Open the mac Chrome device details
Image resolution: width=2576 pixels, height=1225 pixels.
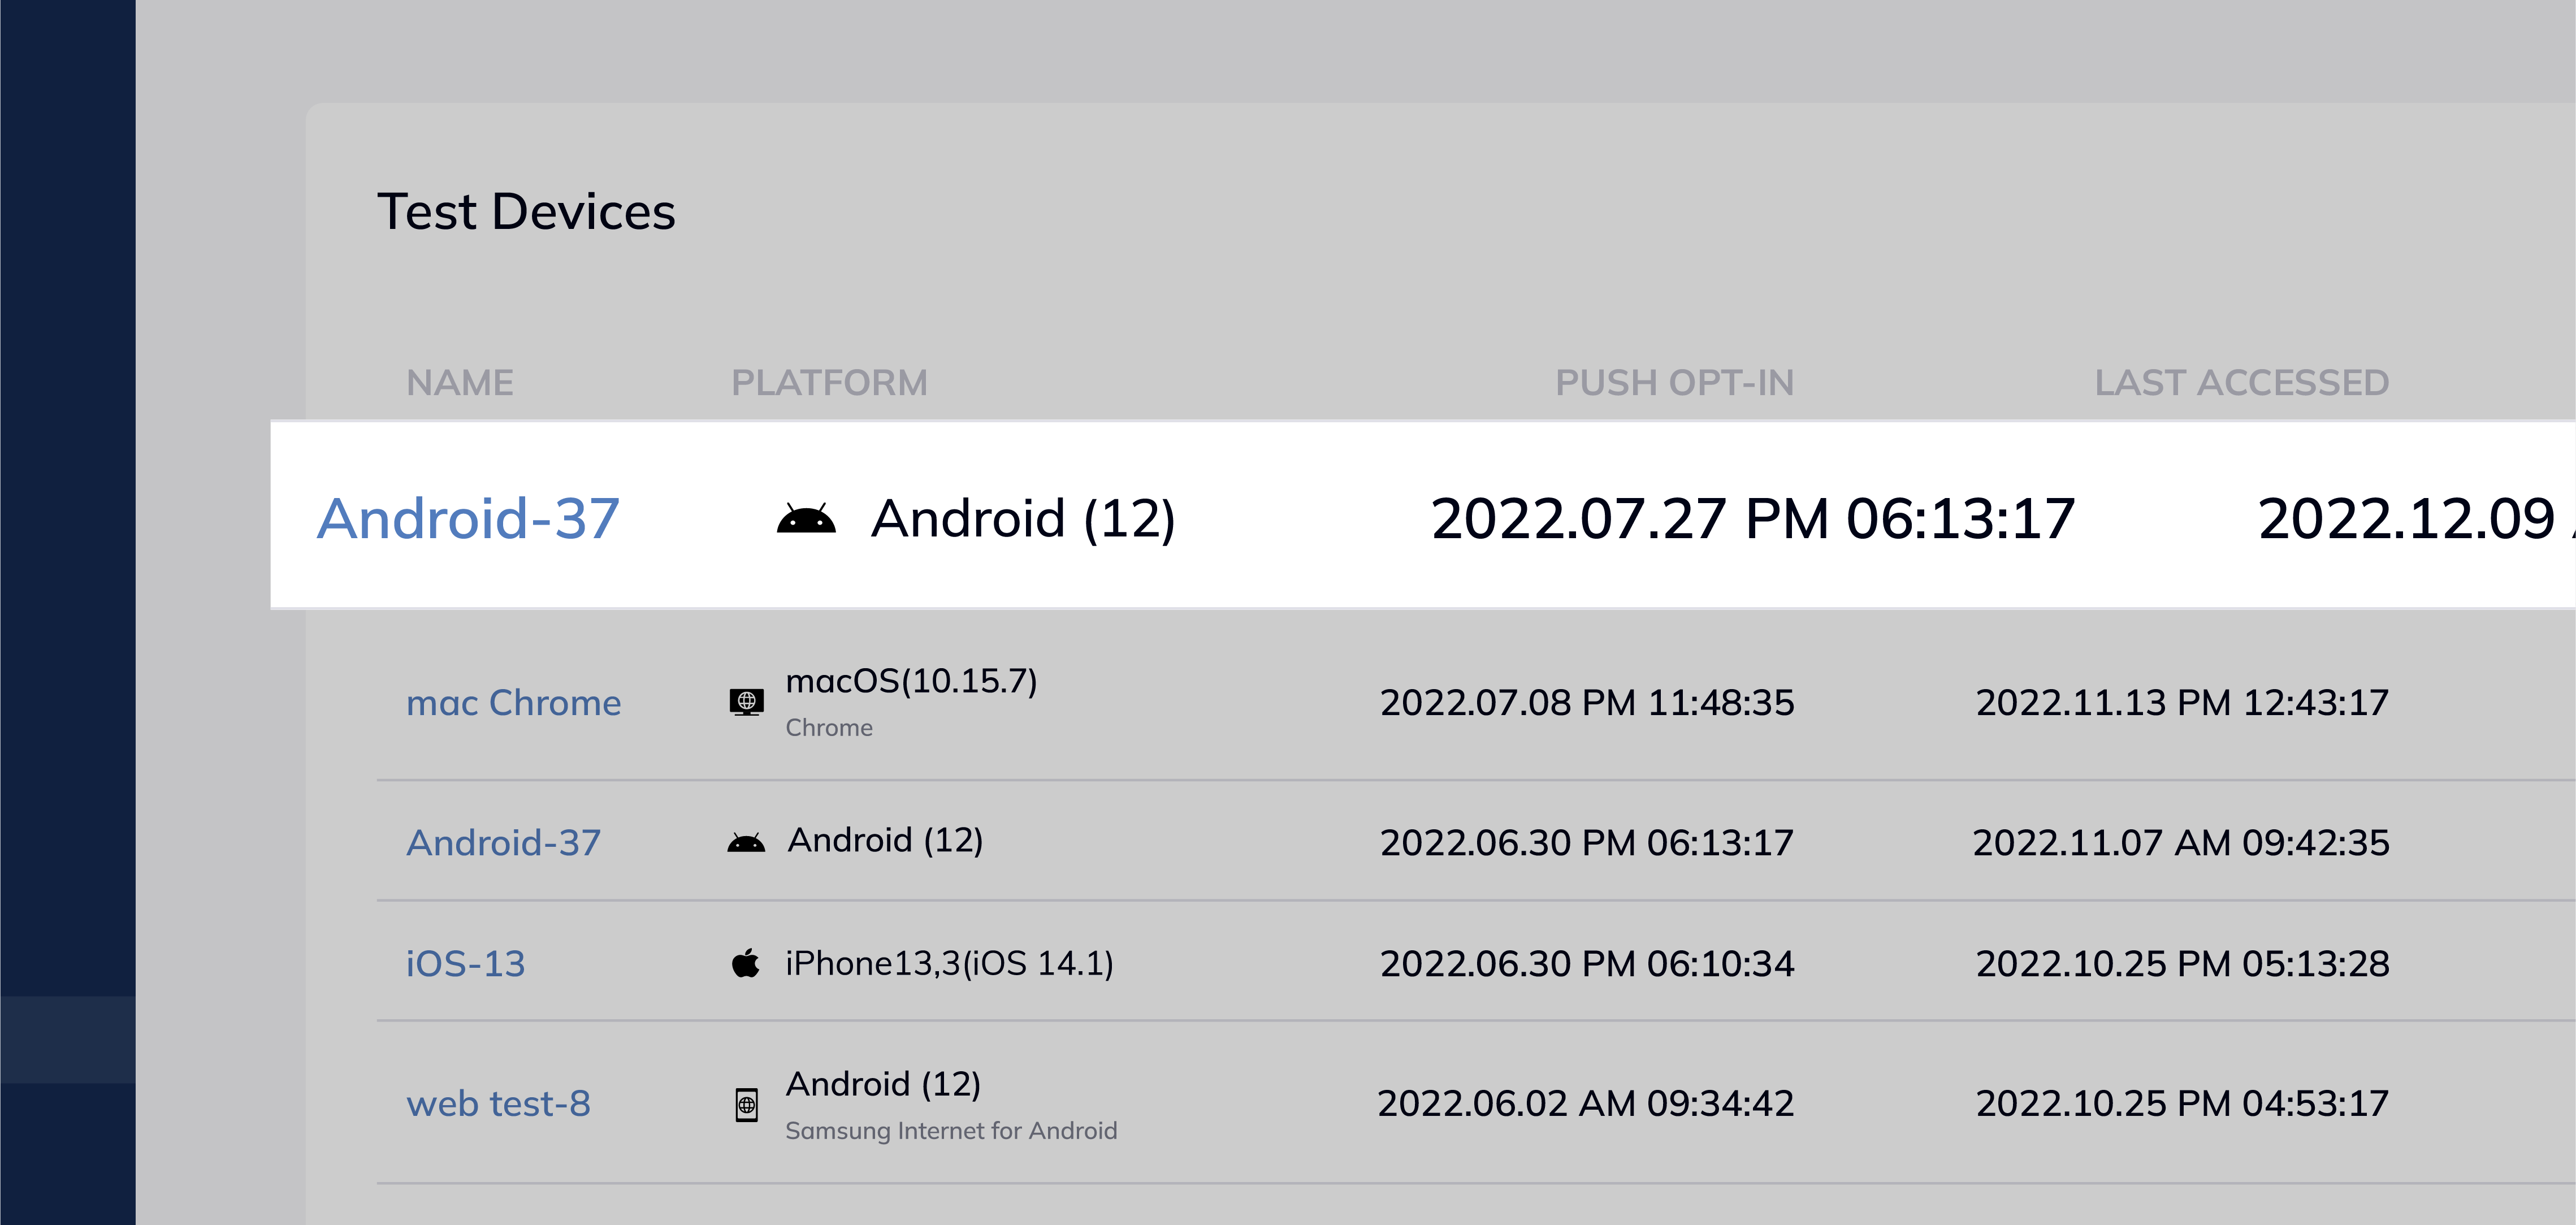[x=514, y=703]
